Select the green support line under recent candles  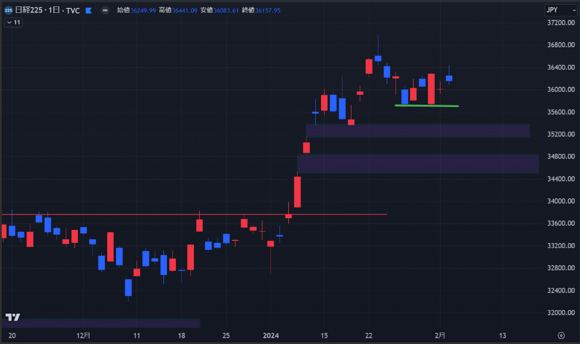(427, 105)
